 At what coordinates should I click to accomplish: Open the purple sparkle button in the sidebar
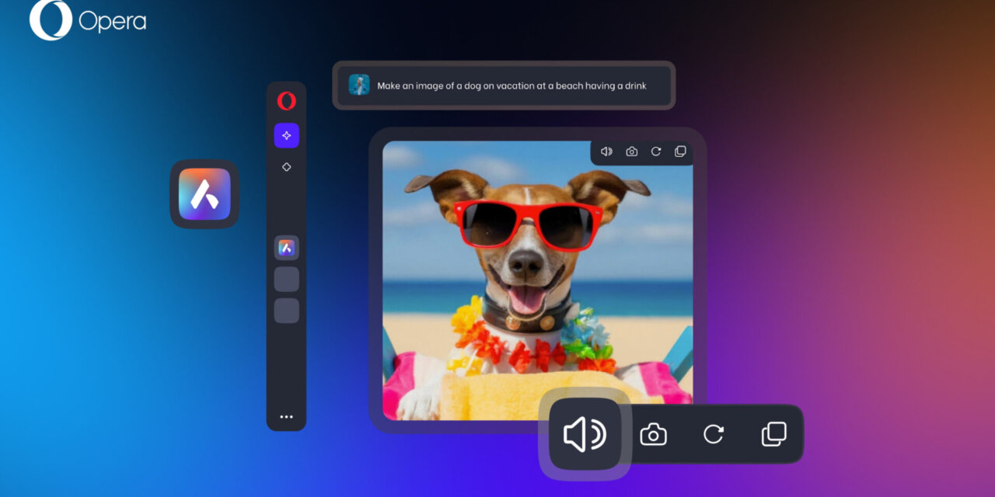click(x=286, y=135)
